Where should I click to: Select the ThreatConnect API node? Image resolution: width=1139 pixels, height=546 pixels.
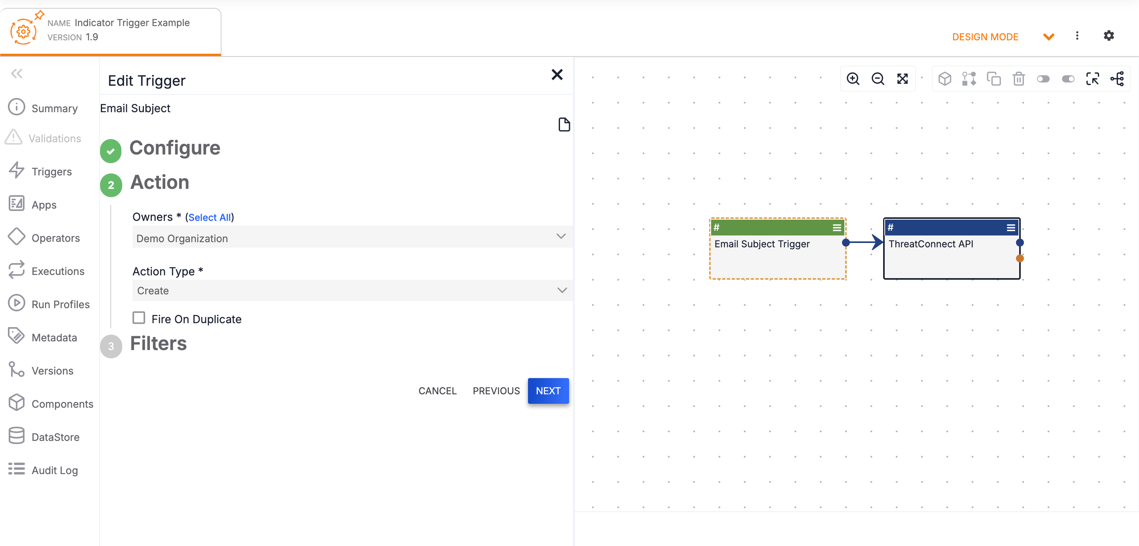pos(952,249)
